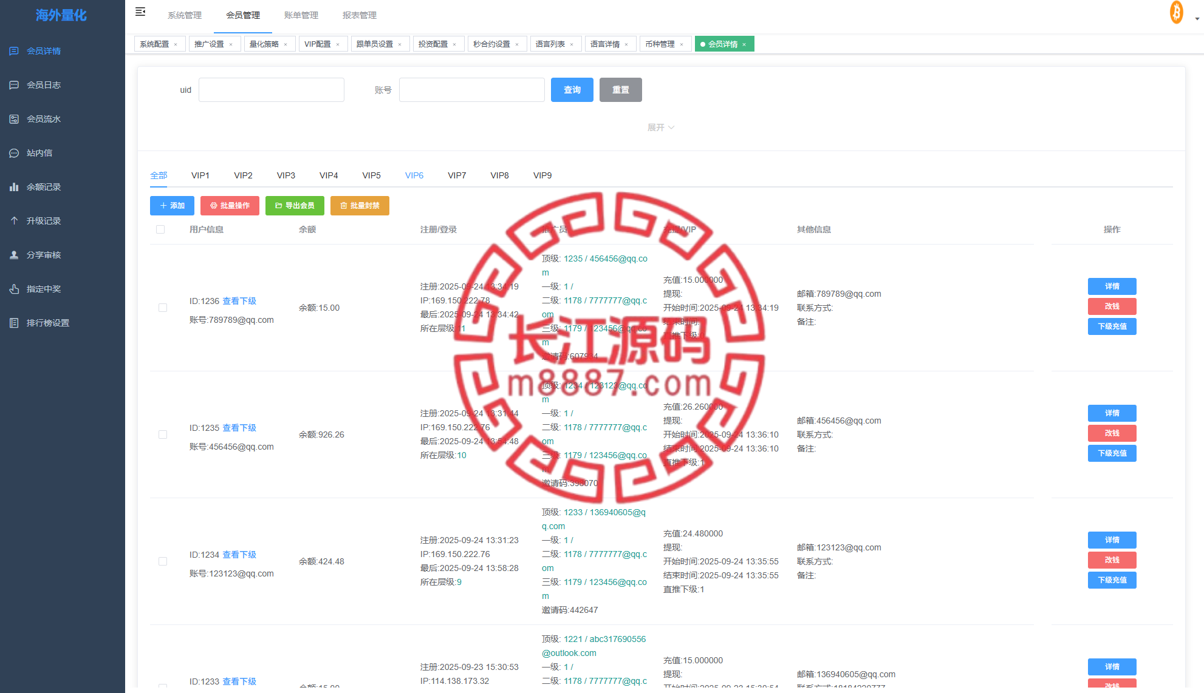Viewport: 1204px width, 693px height.
Task: Open user dropdown arrow beside avatar
Action: coord(1197,19)
